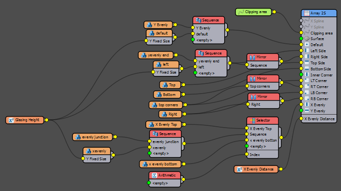Click the numeric icon on X Evenly Distance node
Viewport: 341px width, 191px height.
point(239,169)
